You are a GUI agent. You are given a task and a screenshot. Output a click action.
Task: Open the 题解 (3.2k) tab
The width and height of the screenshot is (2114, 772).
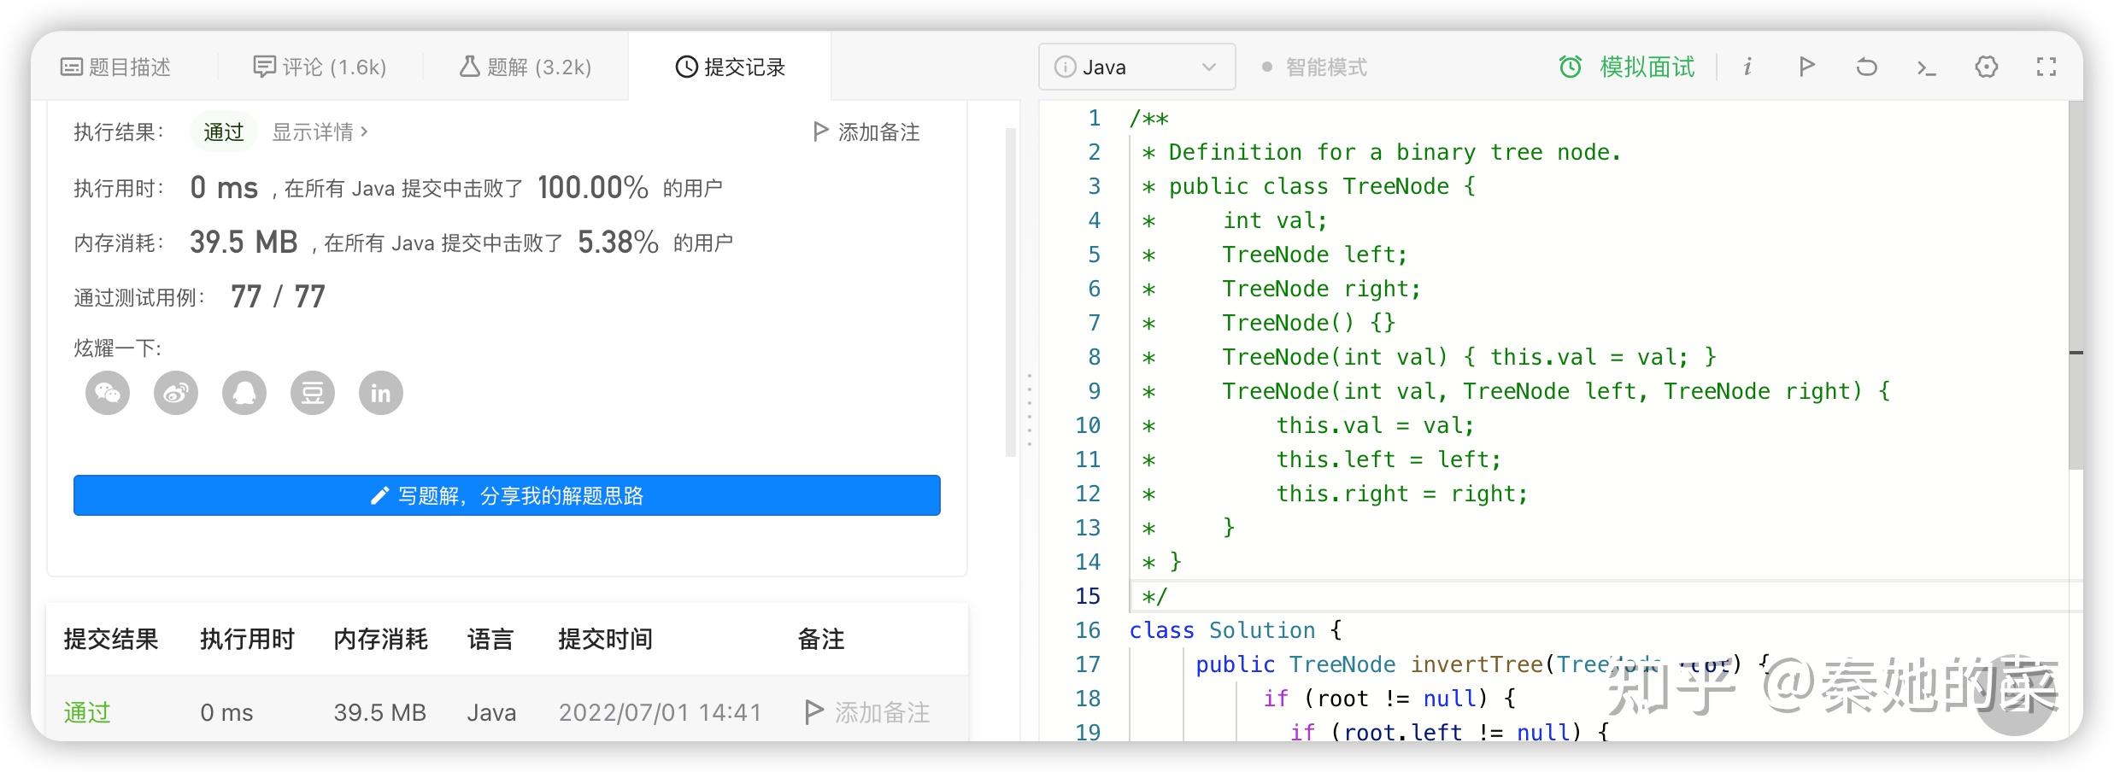pos(526,67)
